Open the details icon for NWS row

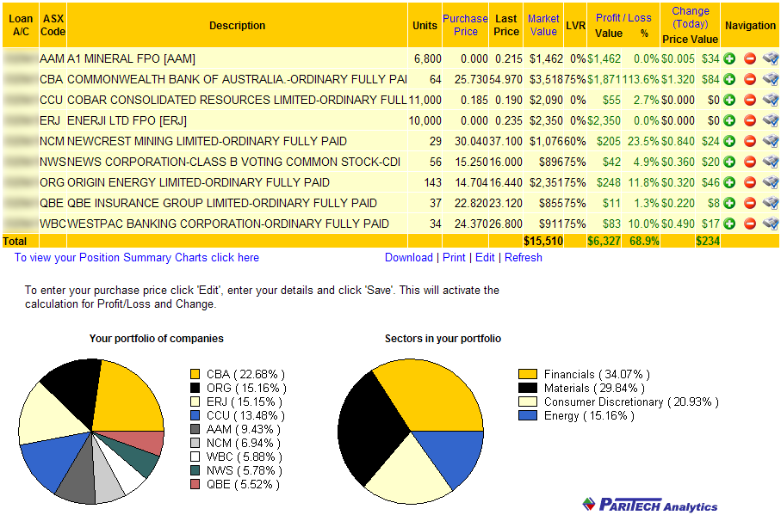click(771, 162)
